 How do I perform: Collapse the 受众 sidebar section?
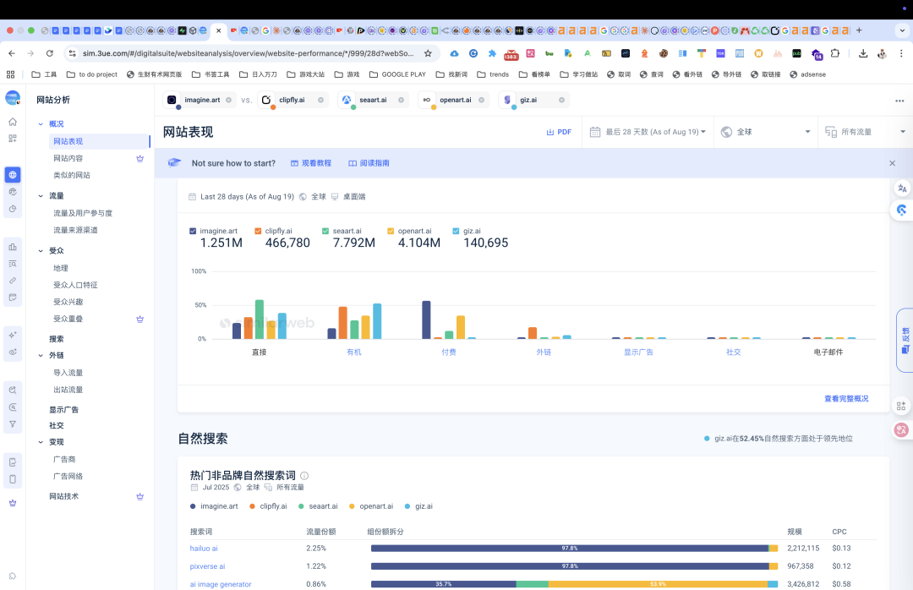click(41, 251)
